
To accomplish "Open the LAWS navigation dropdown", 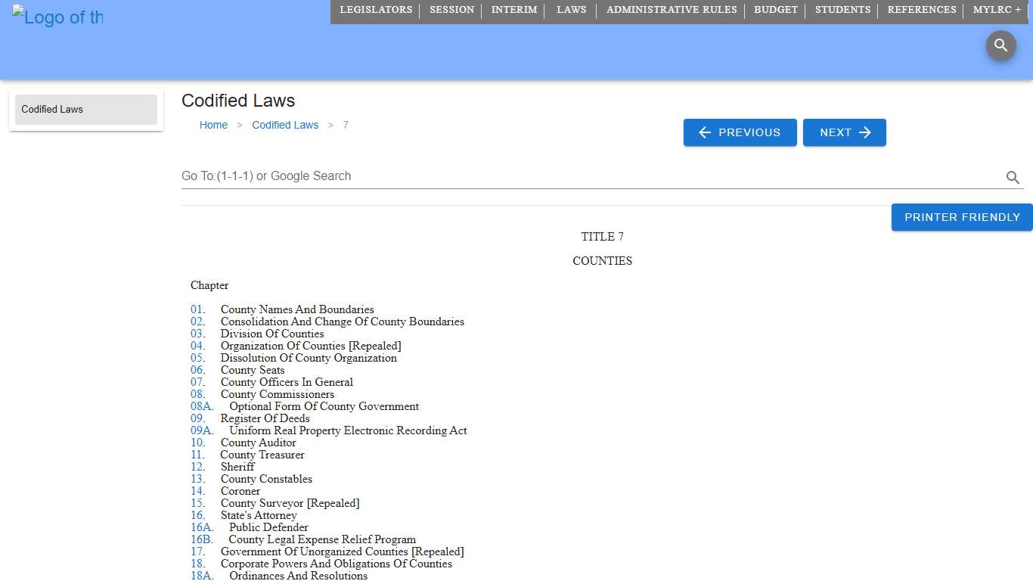I will (571, 10).
